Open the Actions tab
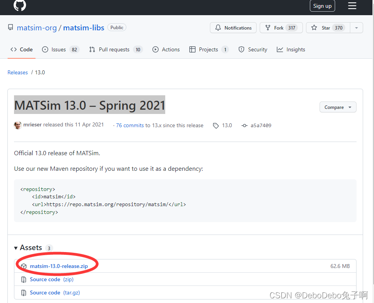Screen dimensions: 374x303 point(166,49)
